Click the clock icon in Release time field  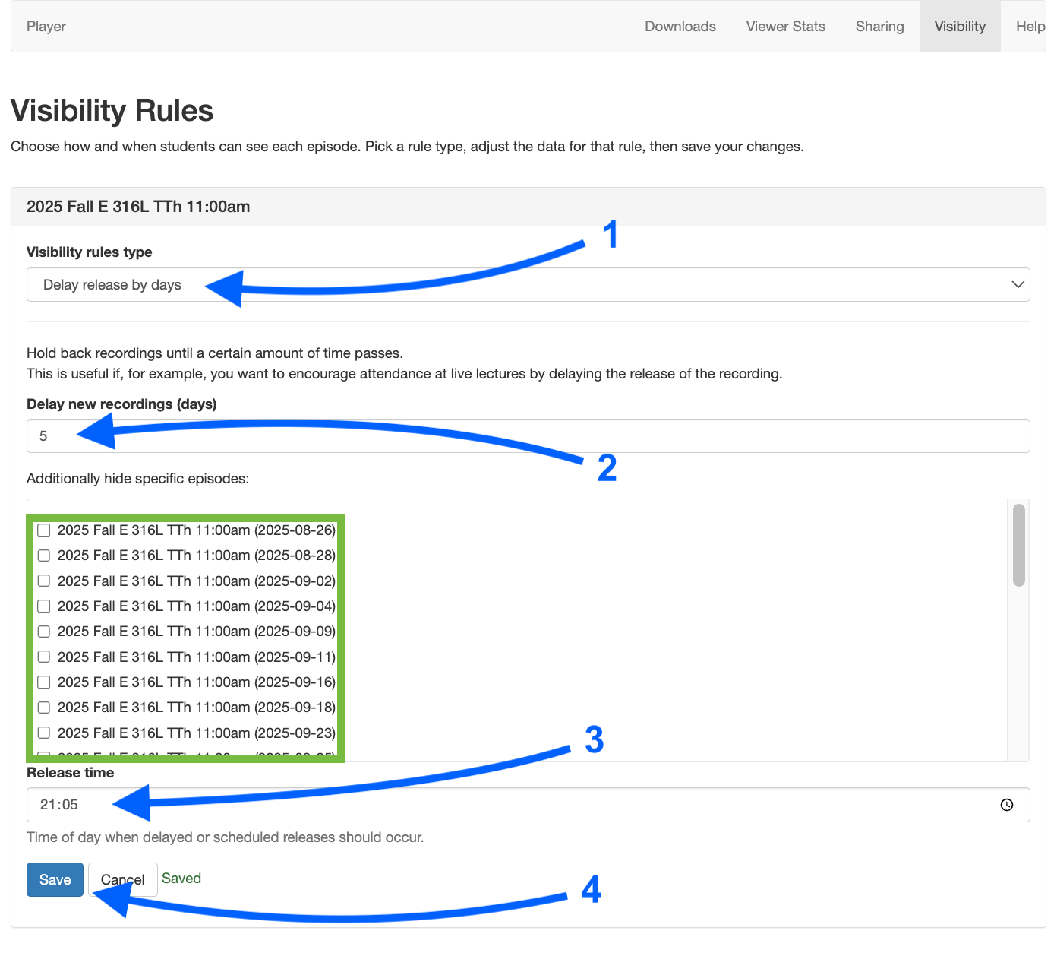1007,805
